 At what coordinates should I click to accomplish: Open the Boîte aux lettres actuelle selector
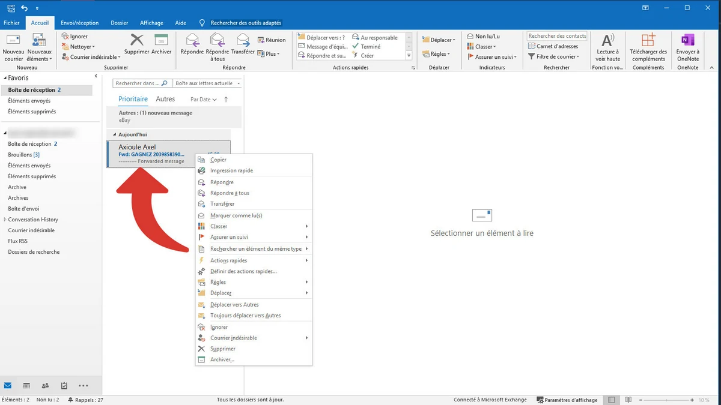coord(207,83)
